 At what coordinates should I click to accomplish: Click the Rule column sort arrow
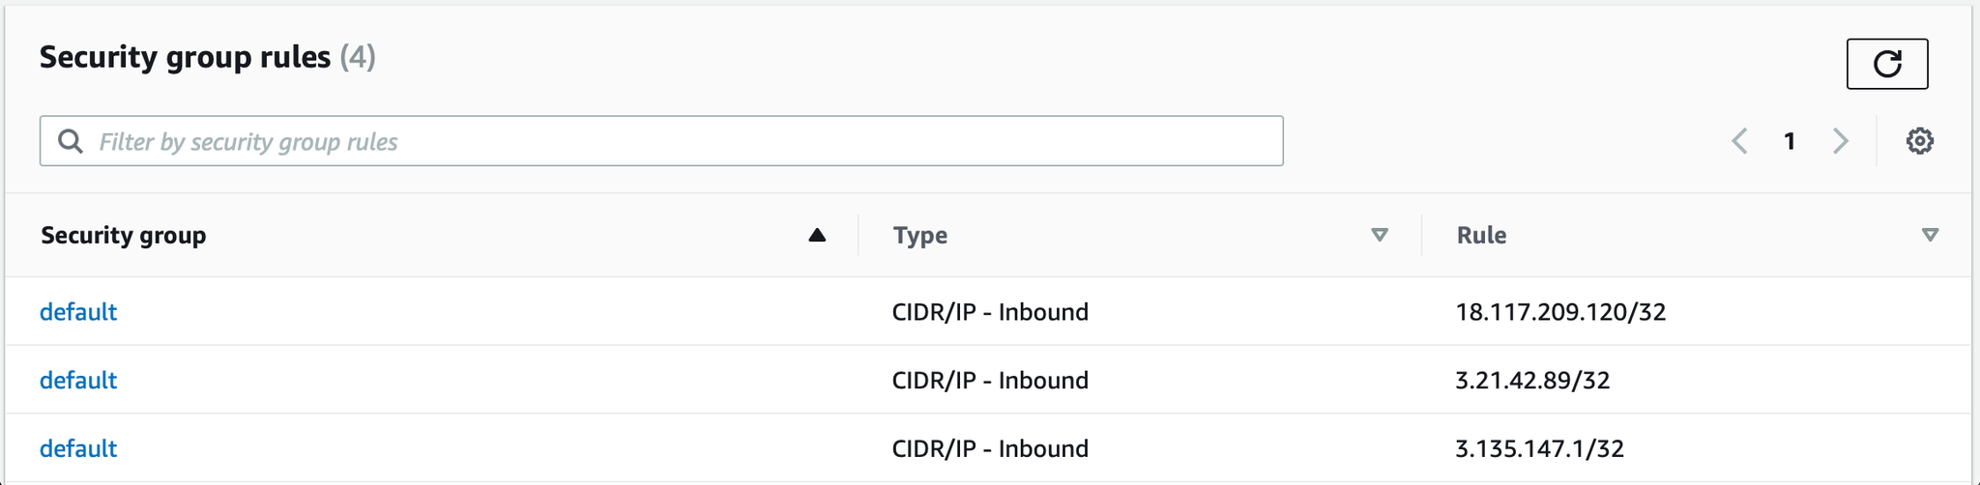click(1930, 235)
